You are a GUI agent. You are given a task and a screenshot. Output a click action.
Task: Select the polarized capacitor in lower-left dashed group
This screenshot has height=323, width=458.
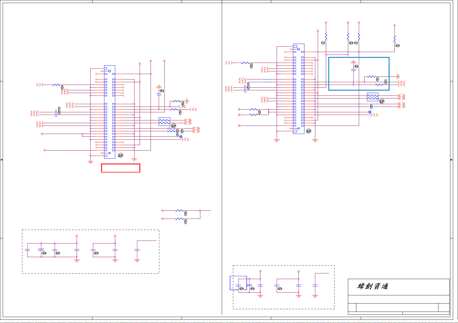[x=41, y=250]
